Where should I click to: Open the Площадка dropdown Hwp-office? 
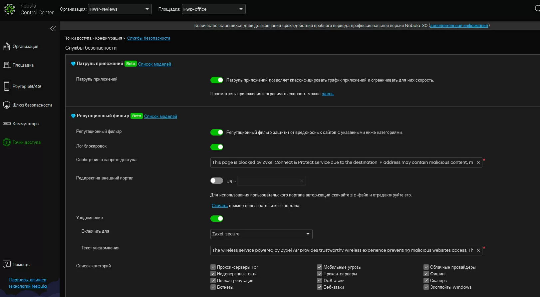[x=213, y=9]
